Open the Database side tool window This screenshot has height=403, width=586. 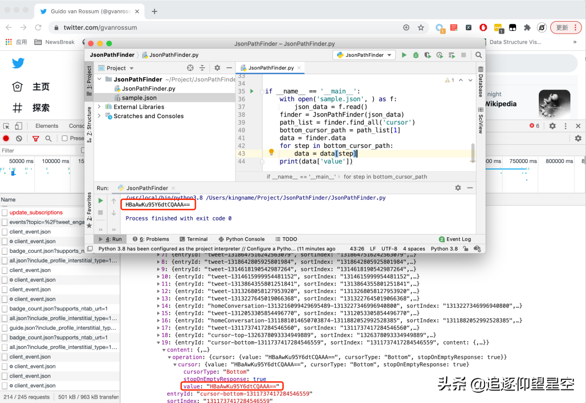(481, 82)
